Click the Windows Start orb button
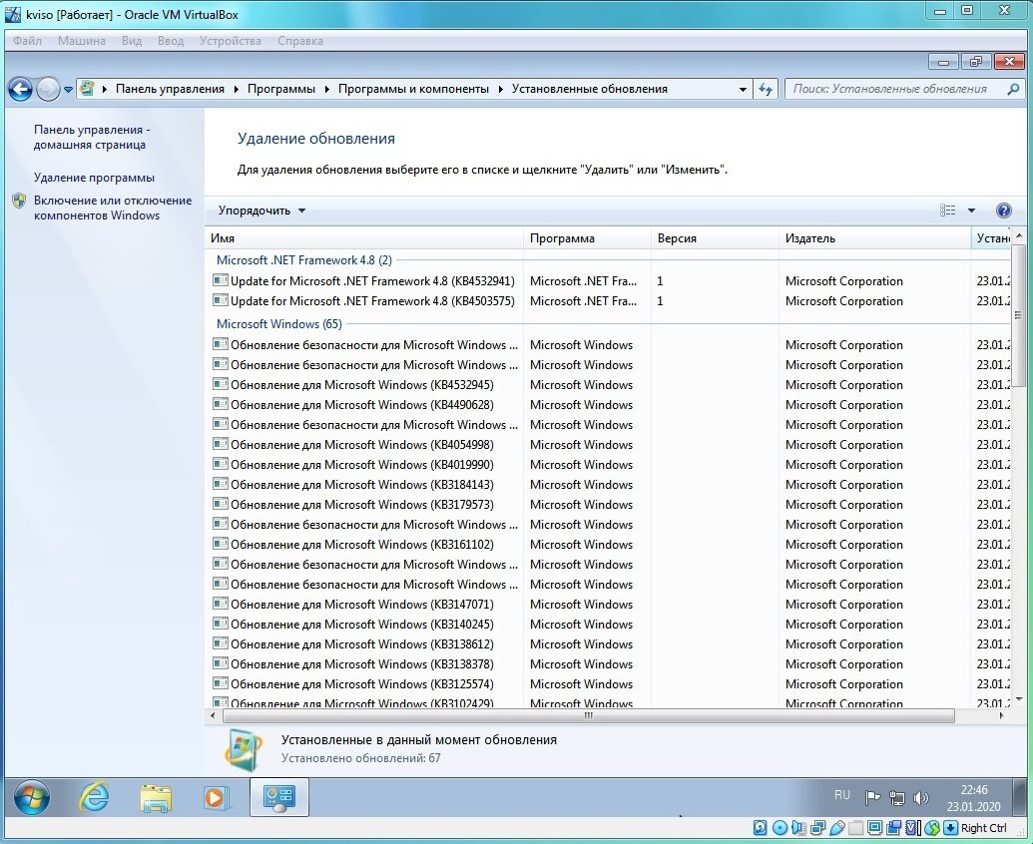The height and width of the screenshot is (844, 1033). [x=32, y=797]
